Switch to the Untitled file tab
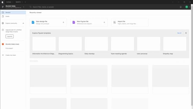Screen dimensions: 193x109 click(x=9, y=2)
